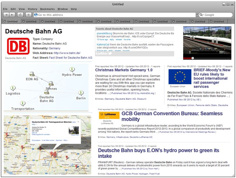The image size is (236, 178).
Task: Open planet4lifeorg's Twitter profile link
Action: (x=105, y=33)
